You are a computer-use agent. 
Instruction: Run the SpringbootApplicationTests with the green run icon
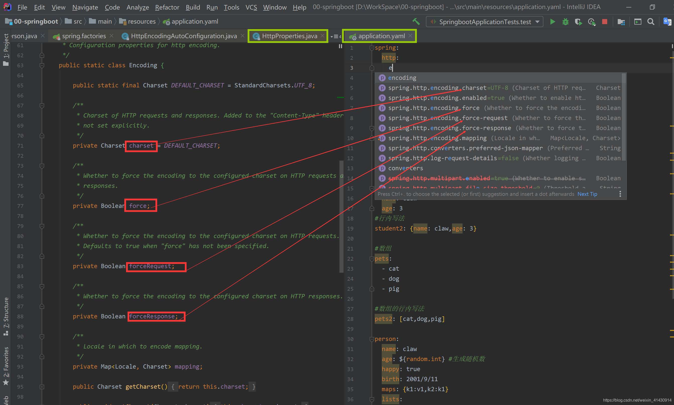[552, 22]
